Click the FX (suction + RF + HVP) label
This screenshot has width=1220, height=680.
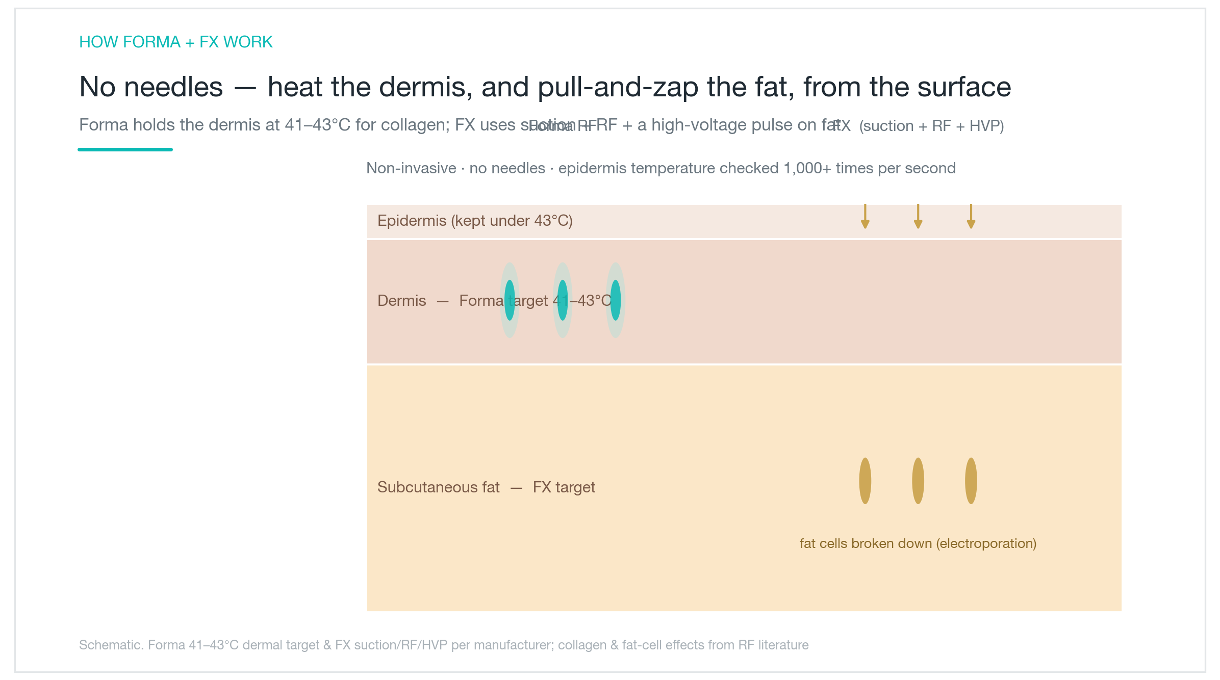(x=918, y=126)
